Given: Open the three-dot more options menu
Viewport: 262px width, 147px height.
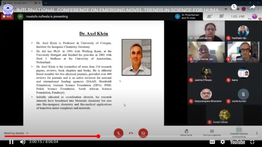Looking at the screenshot, I should (257, 133).
